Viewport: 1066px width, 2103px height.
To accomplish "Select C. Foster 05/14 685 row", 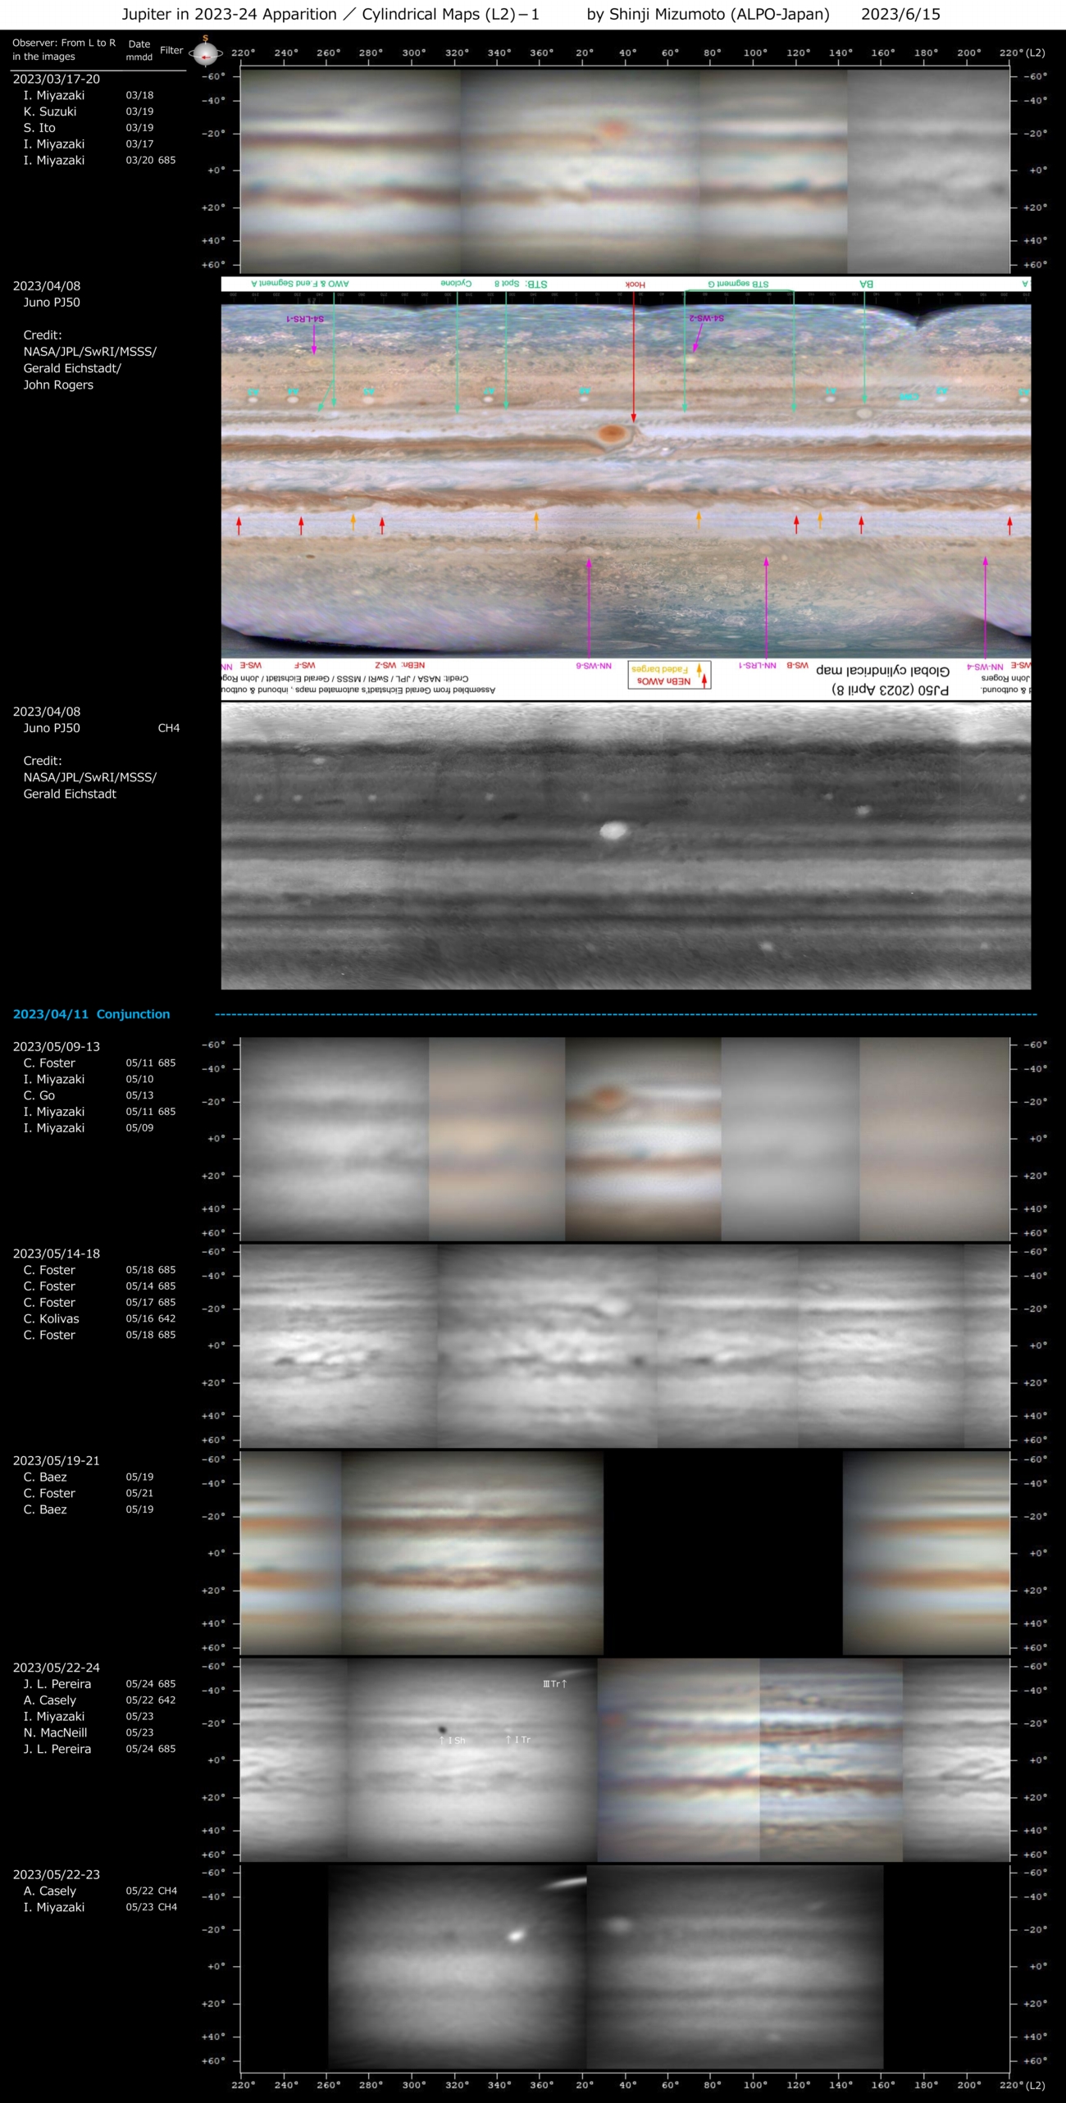I will point(99,1286).
